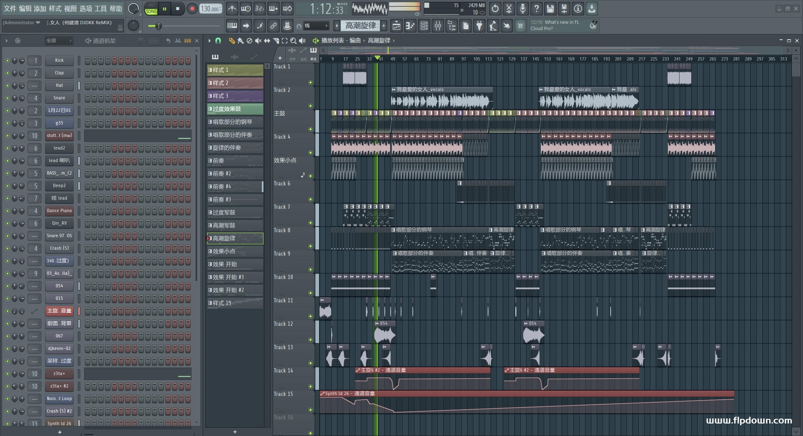This screenshot has width=803, height=436.
Task: Click the undo history icon
Action: [x=495, y=8]
